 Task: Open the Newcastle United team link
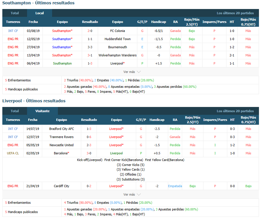[62, 145]
